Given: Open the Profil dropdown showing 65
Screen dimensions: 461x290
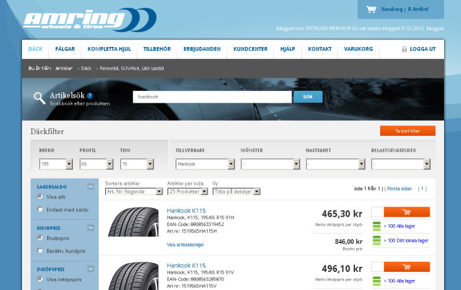Looking at the screenshot, I should (97, 164).
